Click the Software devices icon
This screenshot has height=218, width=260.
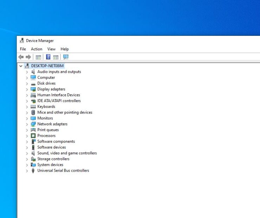pyautogui.click(x=33, y=147)
